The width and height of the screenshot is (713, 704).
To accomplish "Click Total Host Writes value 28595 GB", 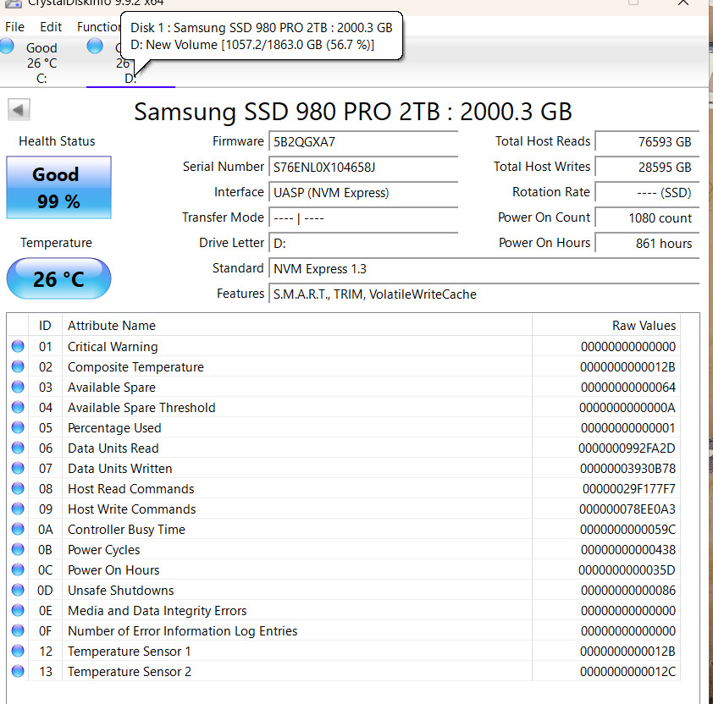I will pyautogui.click(x=647, y=168).
